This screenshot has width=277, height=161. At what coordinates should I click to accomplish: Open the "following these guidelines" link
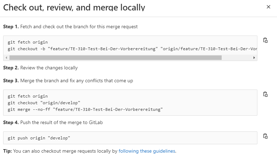click(147, 151)
